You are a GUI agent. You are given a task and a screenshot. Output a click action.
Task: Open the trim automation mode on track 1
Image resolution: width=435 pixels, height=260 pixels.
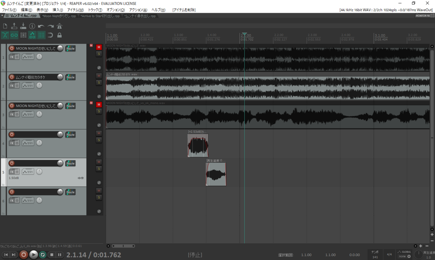[28, 57]
